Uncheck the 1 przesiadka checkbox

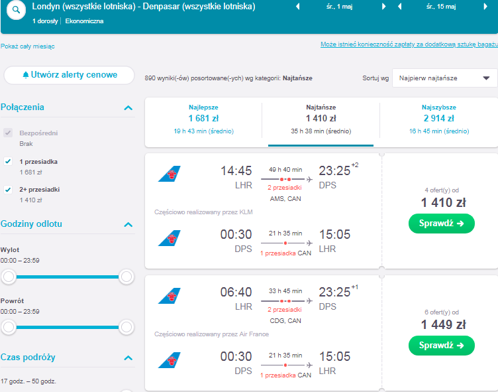8,161
